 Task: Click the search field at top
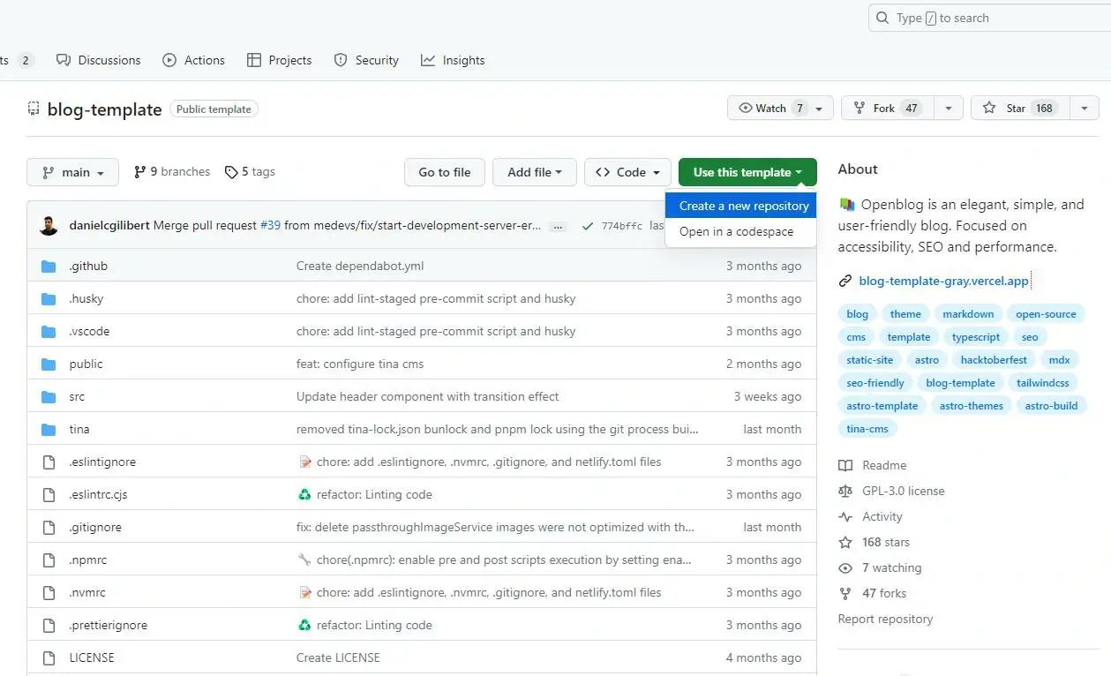[989, 18]
